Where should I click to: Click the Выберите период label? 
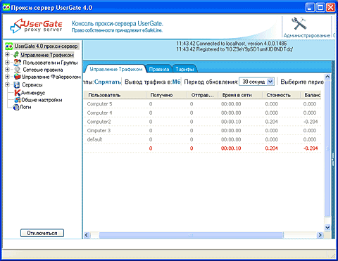click(x=302, y=82)
